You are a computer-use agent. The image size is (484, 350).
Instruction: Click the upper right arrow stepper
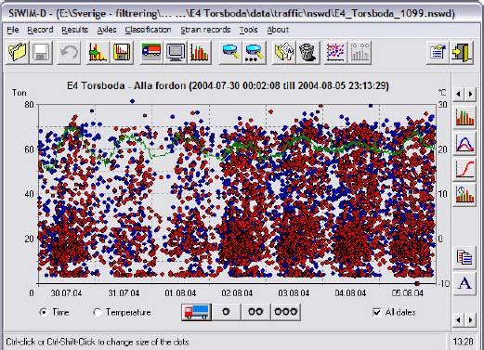click(470, 94)
